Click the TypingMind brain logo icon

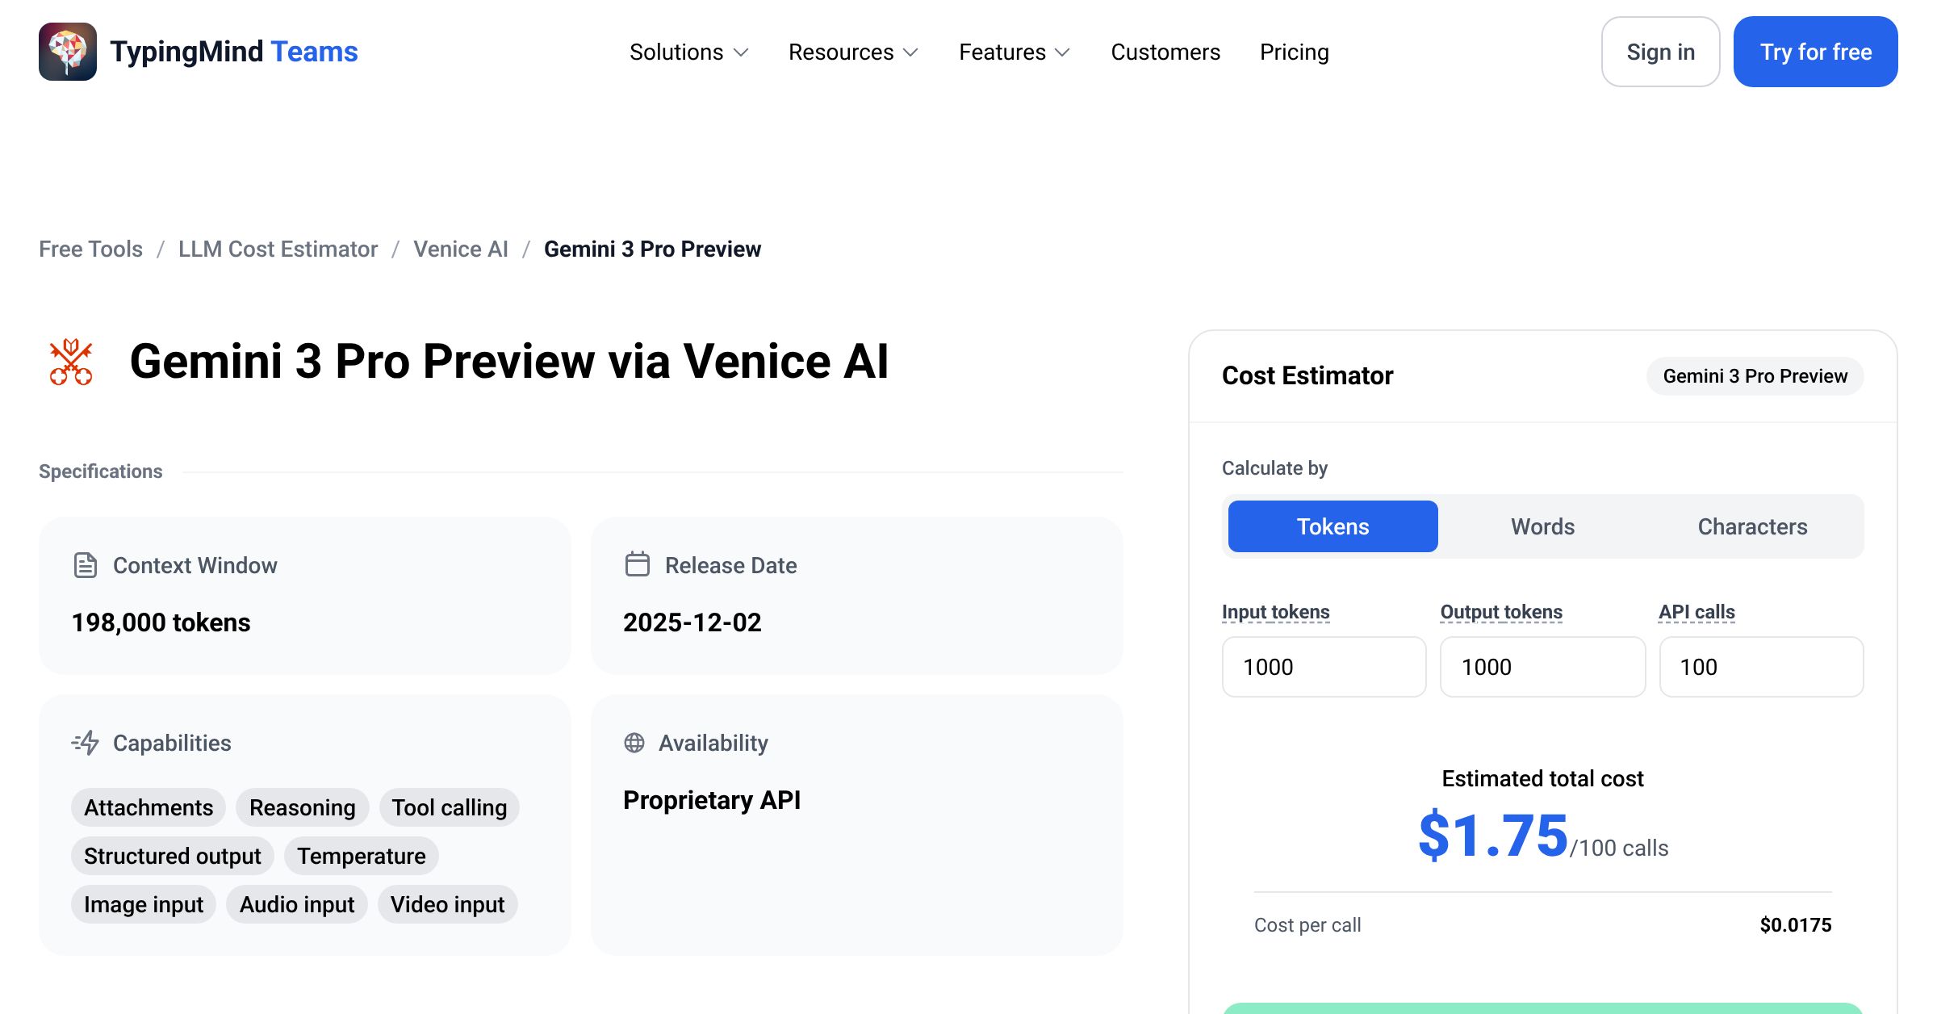(68, 52)
